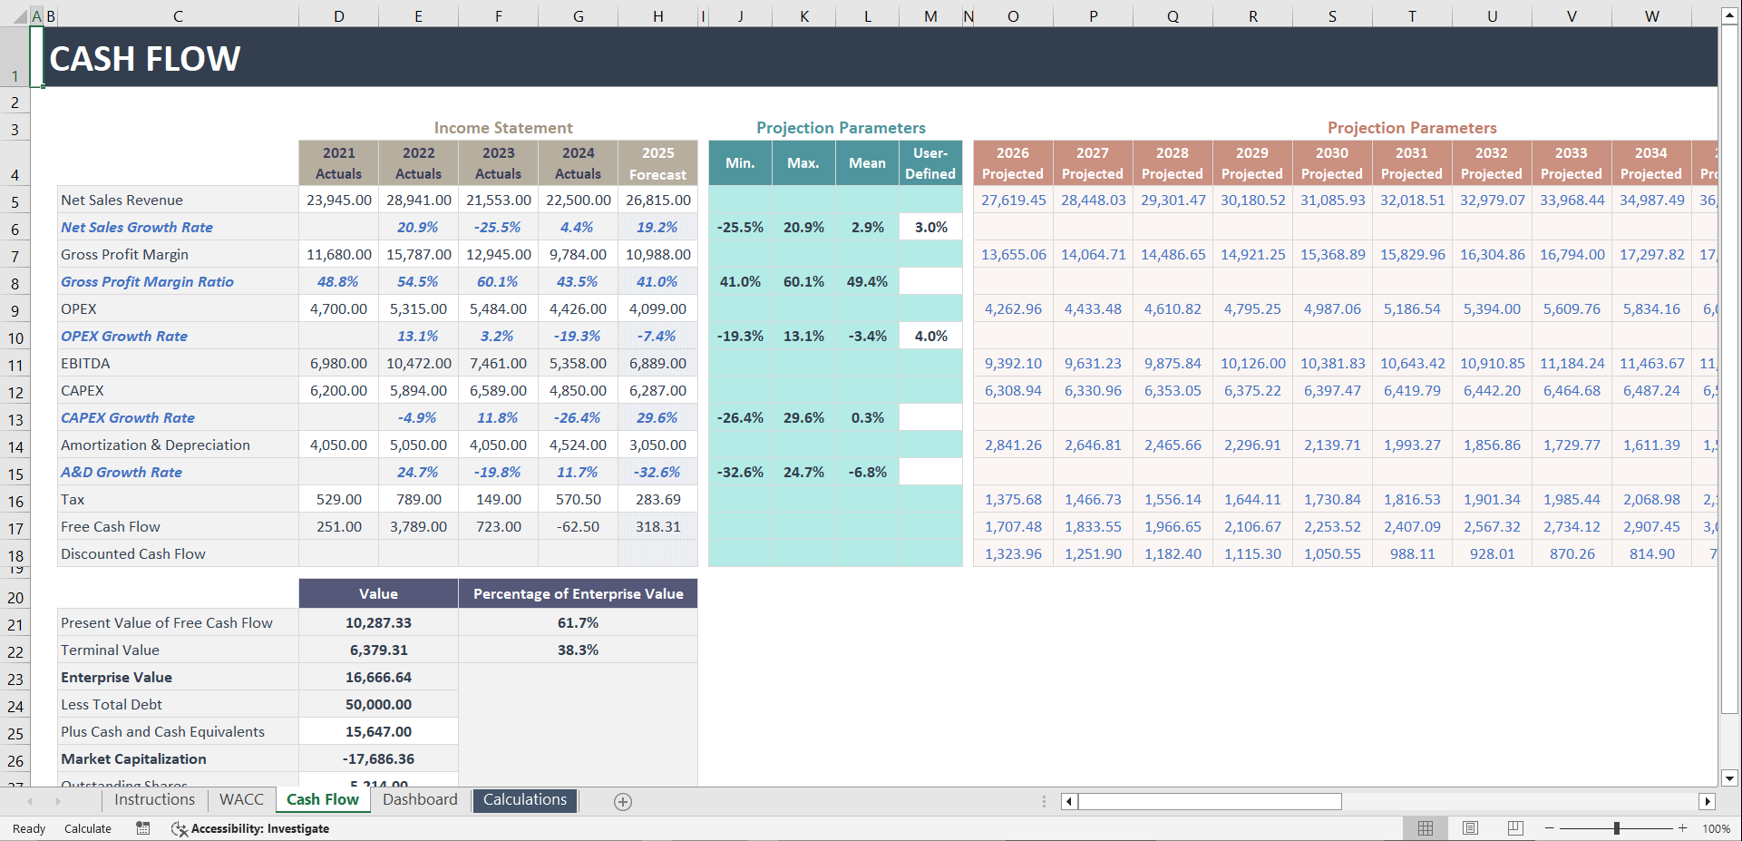Click the right sheet-tab scroll arrow
Image resolution: width=1742 pixels, height=841 pixels.
tap(59, 801)
